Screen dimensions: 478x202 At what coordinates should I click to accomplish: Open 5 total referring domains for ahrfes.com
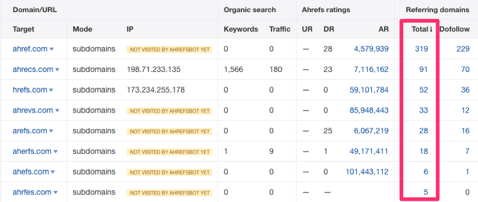coord(425,192)
